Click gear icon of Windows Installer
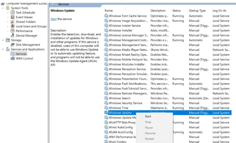 (x=106, y=30)
